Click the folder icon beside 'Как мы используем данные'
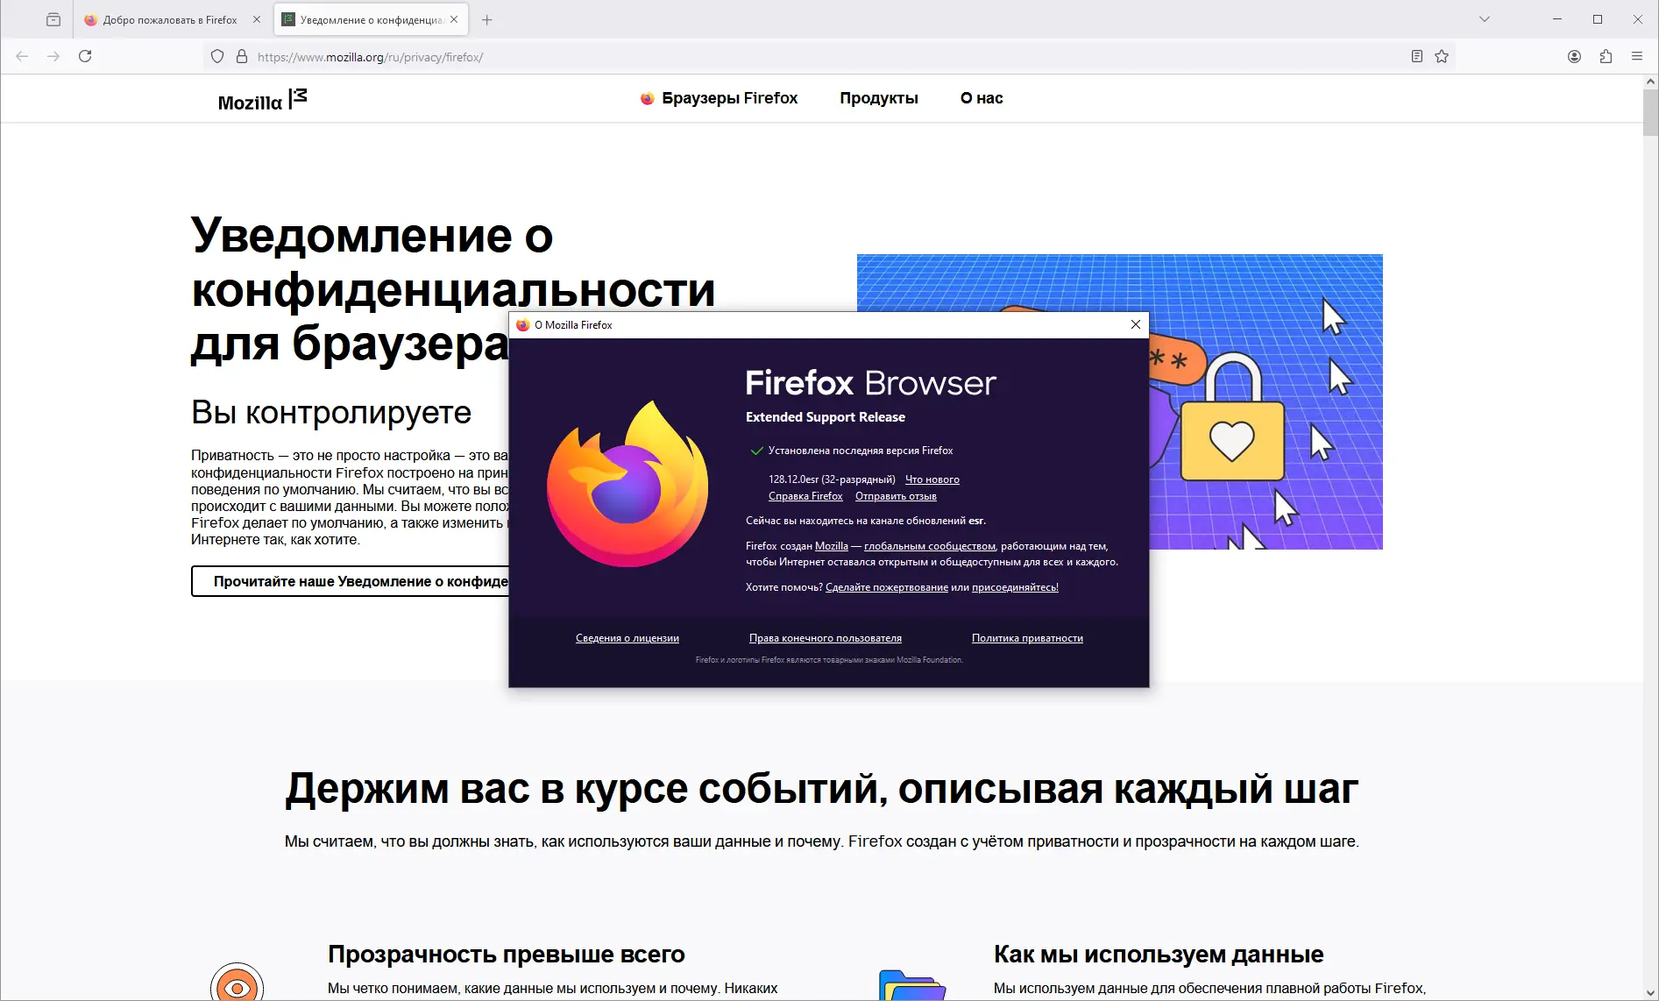The height and width of the screenshot is (1001, 1659). click(x=912, y=985)
